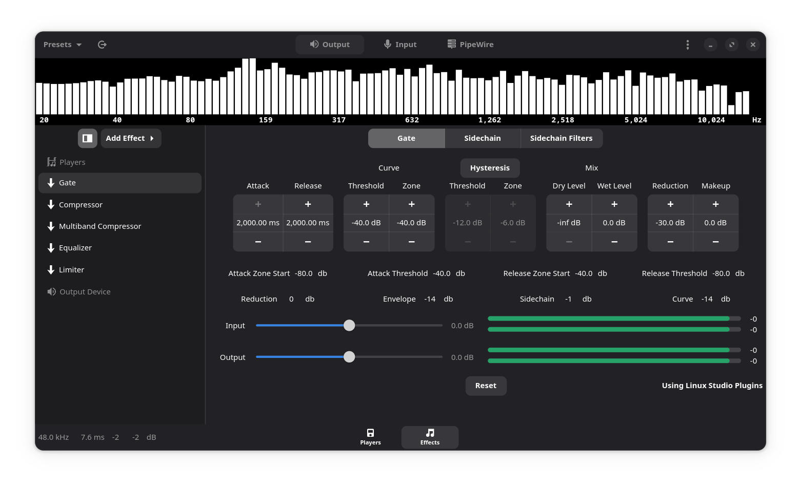
Task: Click the Using Linux Studio Plugins label
Action: pos(712,386)
